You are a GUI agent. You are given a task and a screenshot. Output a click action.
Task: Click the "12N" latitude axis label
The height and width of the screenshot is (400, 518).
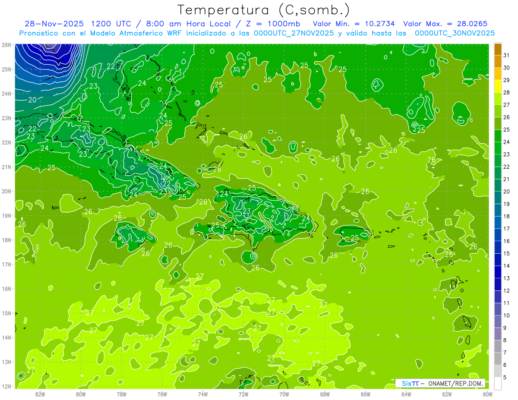pyautogui.click(x=6, y=386)
